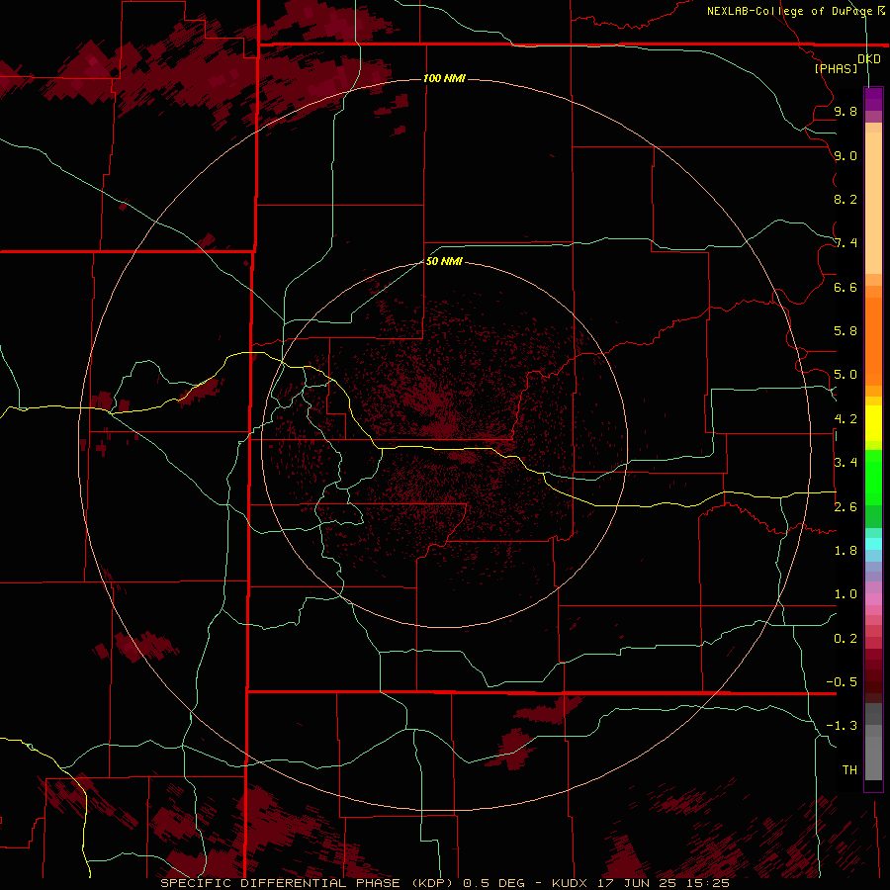Click the (KDP) product abbreviation
Screen dimensions: 890x890
431,883
